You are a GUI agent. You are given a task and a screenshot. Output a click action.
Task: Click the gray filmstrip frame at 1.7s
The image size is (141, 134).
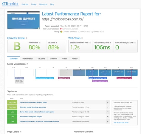[x=66, y=73]
